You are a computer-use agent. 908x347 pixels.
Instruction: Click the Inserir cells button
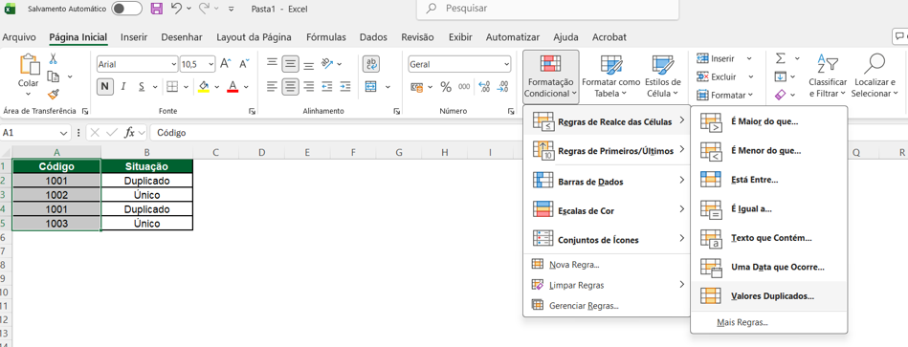pyautogui.click(x=717, y=58)
